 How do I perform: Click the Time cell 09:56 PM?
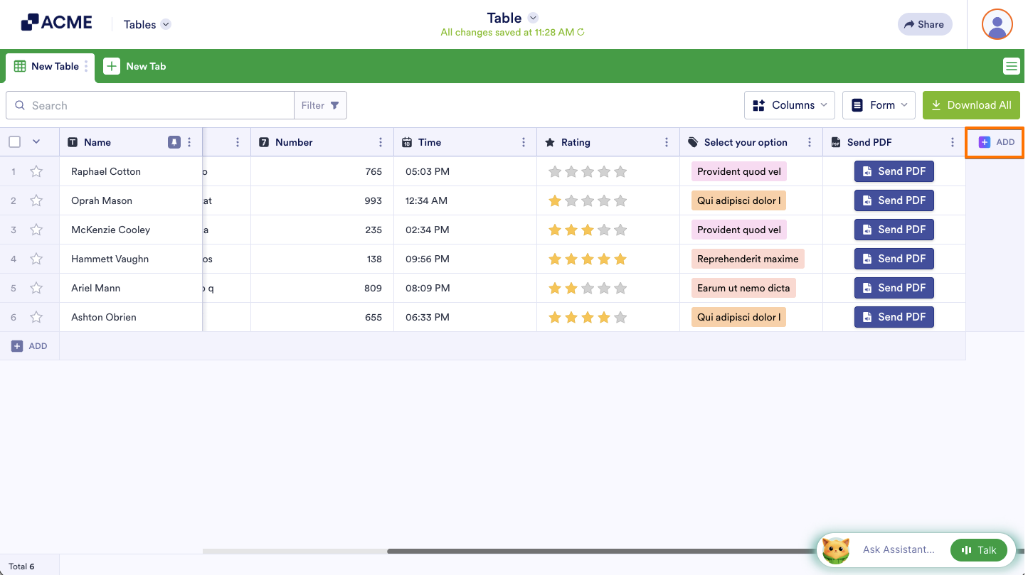(465, 259)
